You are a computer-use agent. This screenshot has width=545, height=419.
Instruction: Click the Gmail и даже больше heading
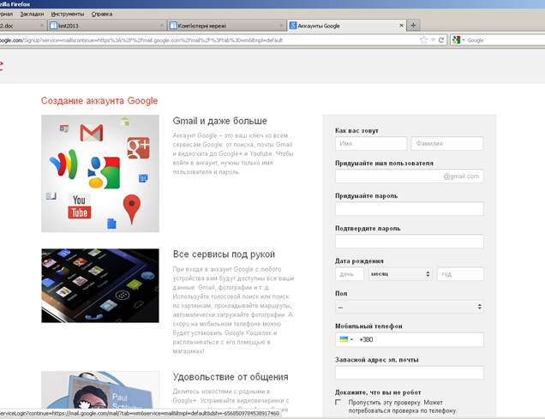coord(219,121)
